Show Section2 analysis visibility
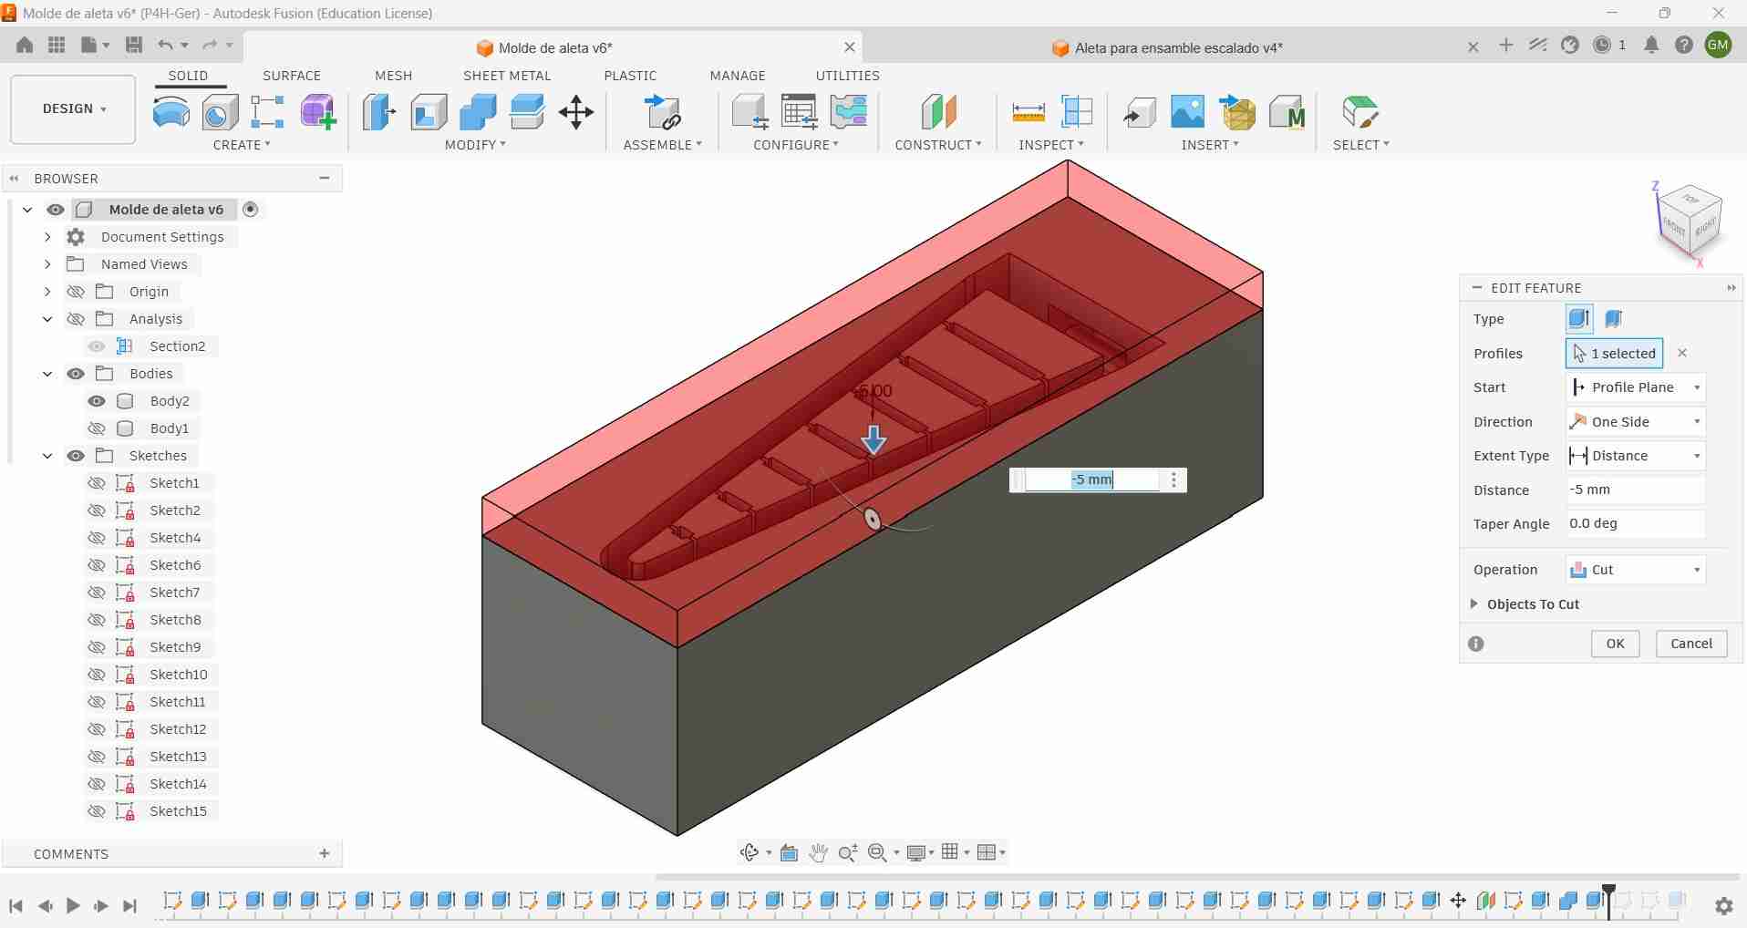This screenshot has height=928, width=1747. (x=97, y=346)
